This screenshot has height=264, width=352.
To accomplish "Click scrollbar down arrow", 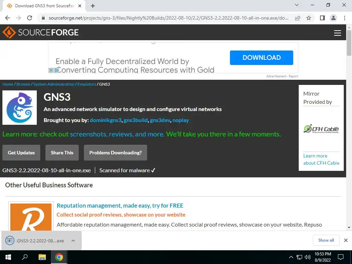I will pyautogui.click(x=349, y=228).
